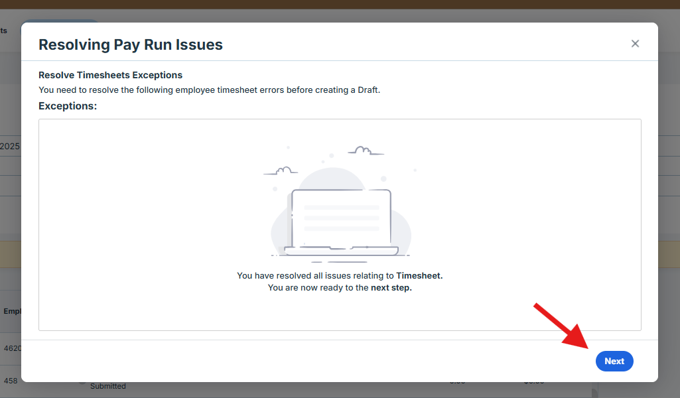Click the timesheet errors instruction sentence
The width and height of the screenshot is (680, 398).
(209, 90)
